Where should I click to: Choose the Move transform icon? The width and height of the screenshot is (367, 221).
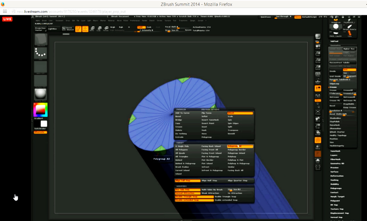92,29
